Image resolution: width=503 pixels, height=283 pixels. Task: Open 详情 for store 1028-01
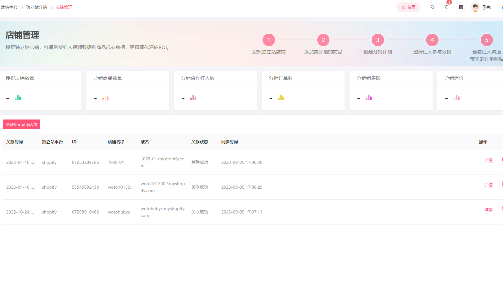[x=488, y=160]
